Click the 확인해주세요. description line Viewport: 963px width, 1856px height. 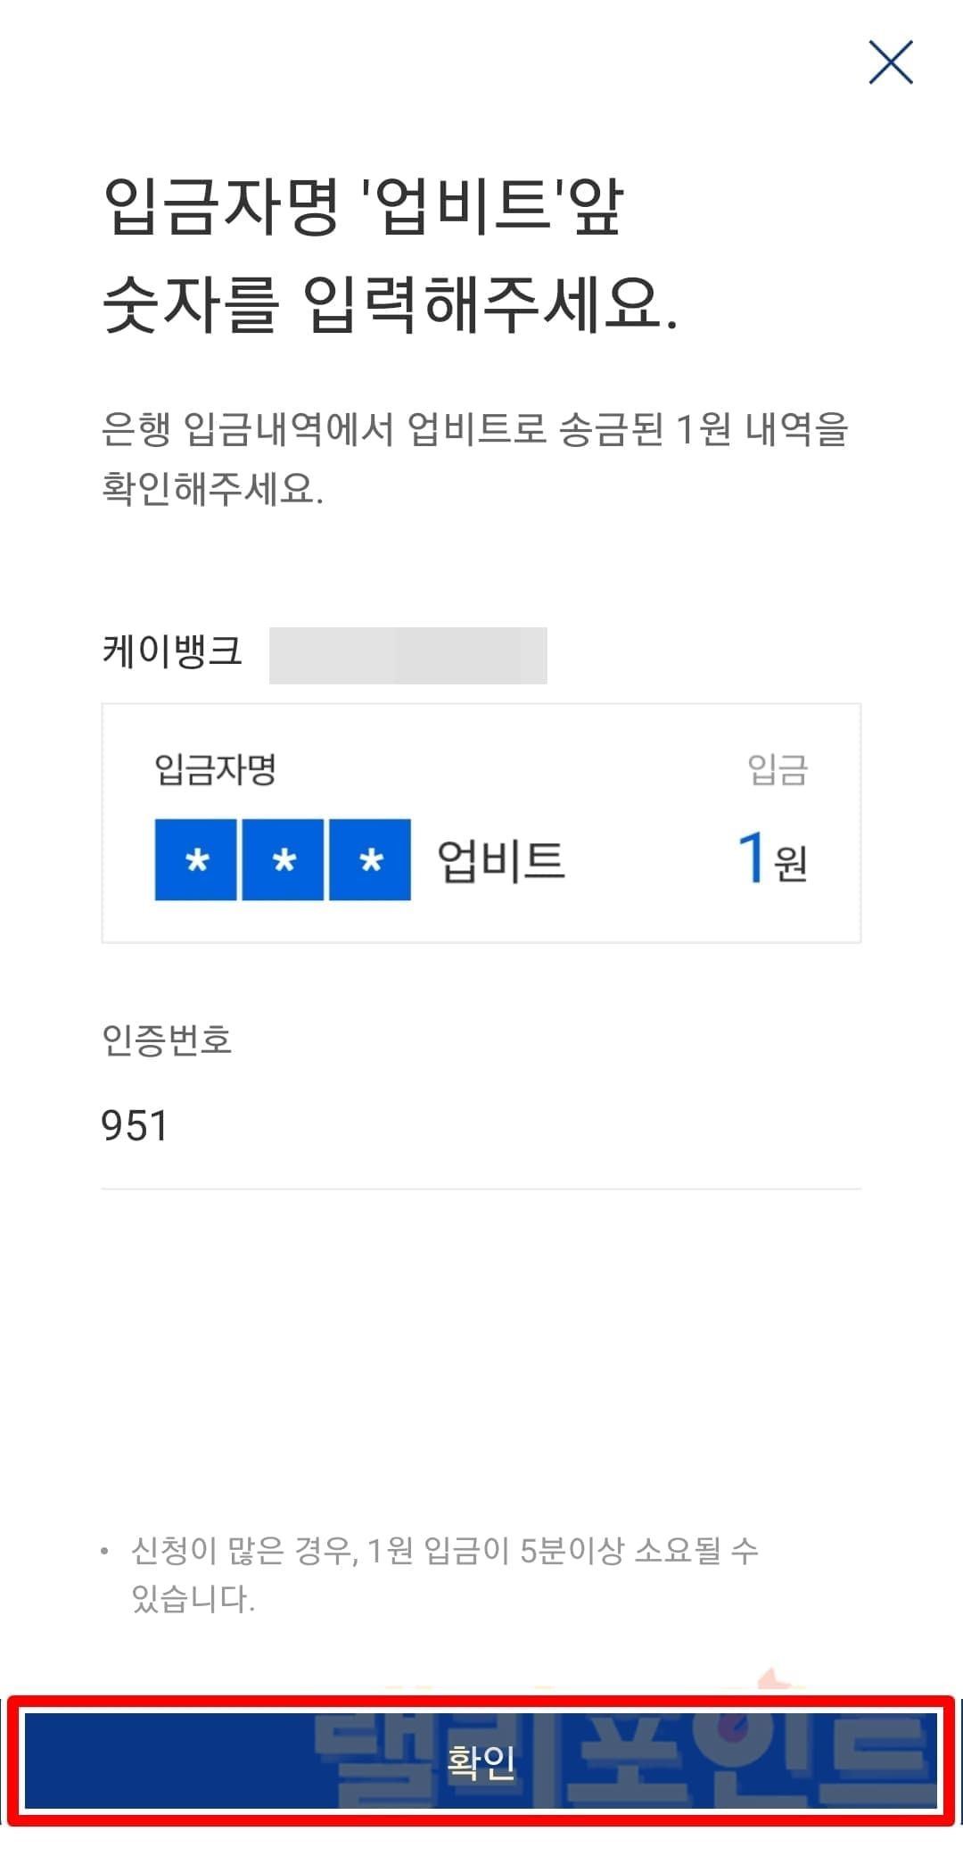point(212,489)
